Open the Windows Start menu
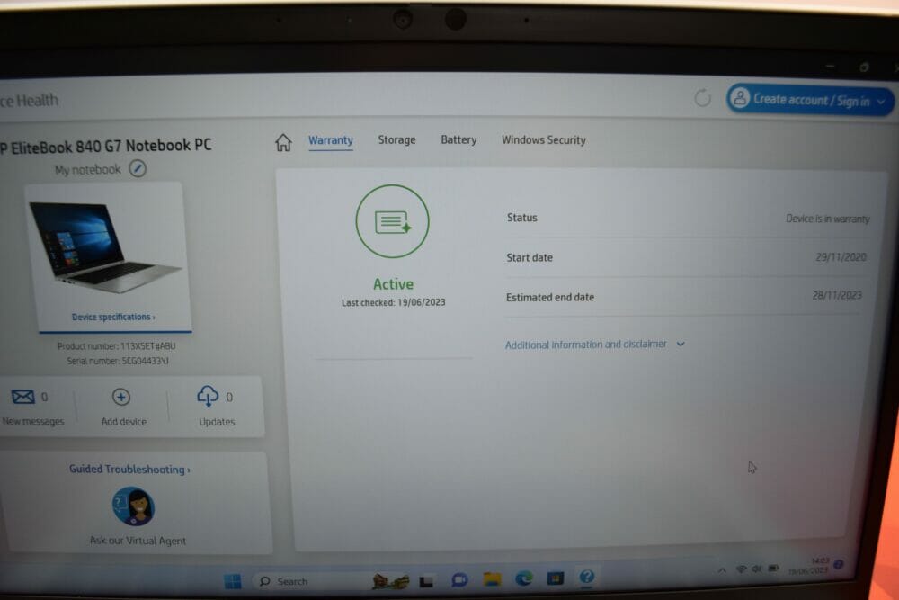Image resolution: width=899 pixels, height=600 pixels. (233, 581)
